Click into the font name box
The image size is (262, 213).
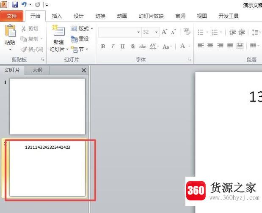tap(118, 32)
